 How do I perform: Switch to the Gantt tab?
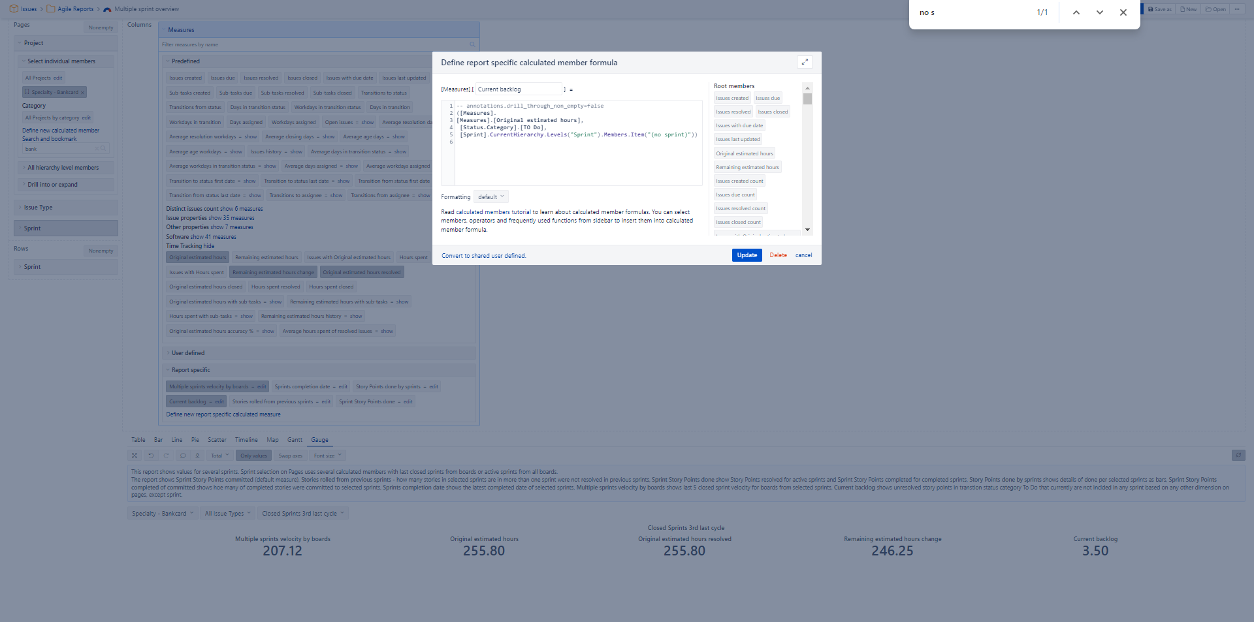(295, 440)
